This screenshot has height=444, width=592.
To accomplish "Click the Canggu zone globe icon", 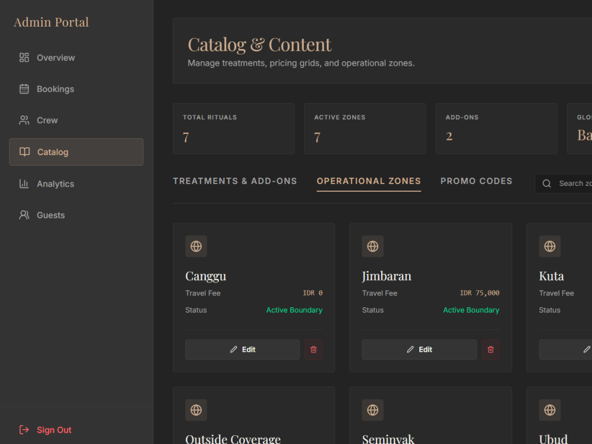I will pos(196,246).
